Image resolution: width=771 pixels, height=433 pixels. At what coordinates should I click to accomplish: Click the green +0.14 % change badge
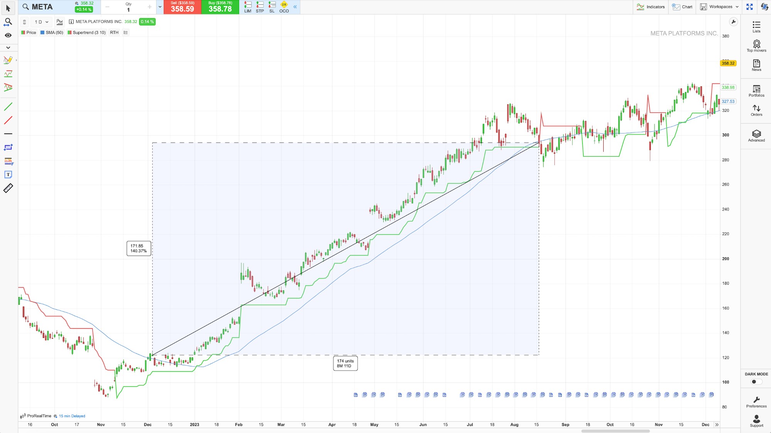point(84,9)
